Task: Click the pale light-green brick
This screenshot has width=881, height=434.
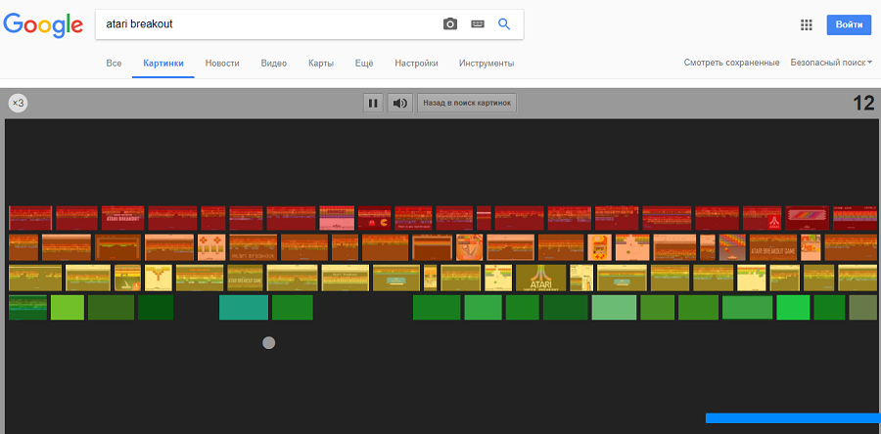Action: point(614,307)
